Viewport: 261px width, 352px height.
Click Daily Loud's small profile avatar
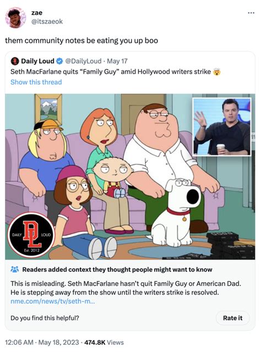pyautogui.click(x=15, y=61)
